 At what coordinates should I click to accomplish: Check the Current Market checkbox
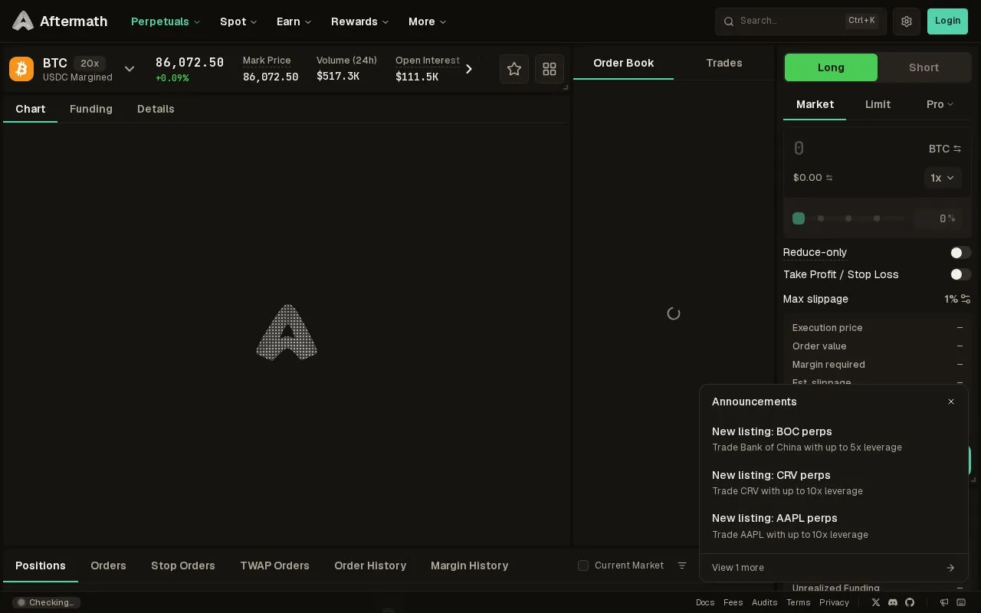point(583,565)
